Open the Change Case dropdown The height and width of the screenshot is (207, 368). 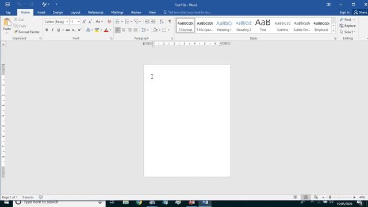pos(99,22)
